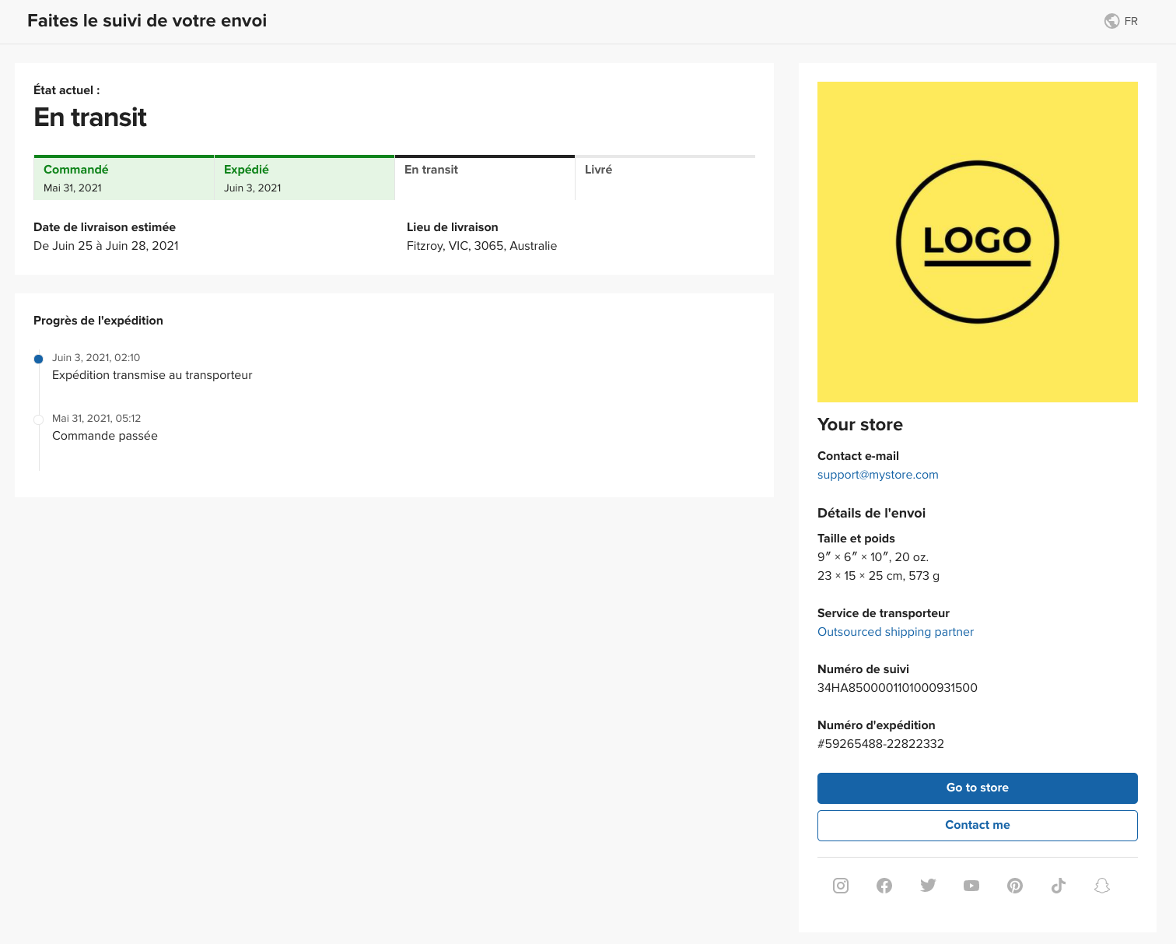This screenshot has width=1176, height=944.
Task: Open the Facebook social icon
Action: click(x=884, y=886)
